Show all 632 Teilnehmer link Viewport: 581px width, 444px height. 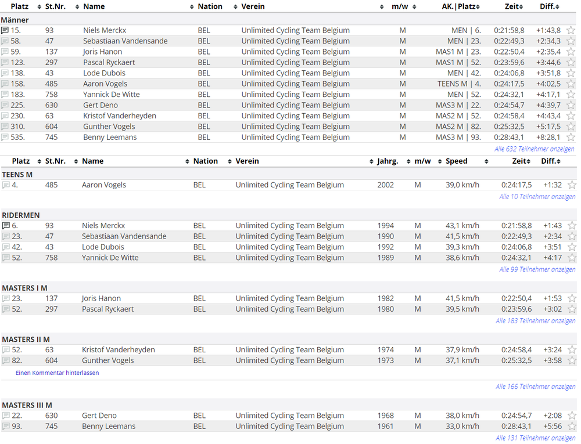point(535,149)
